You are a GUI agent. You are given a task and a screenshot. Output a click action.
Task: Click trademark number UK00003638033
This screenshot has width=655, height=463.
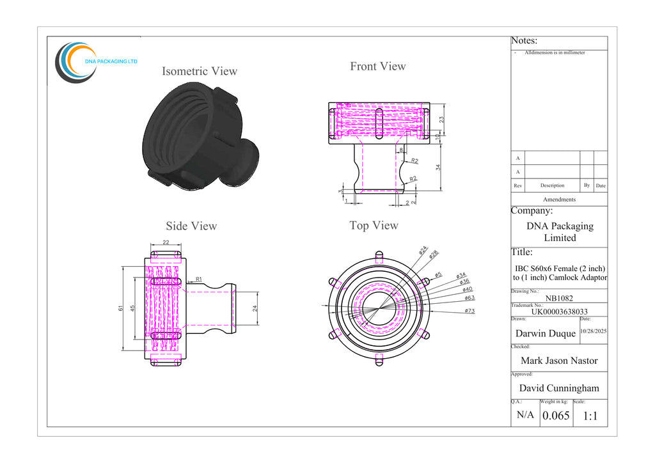559,312
